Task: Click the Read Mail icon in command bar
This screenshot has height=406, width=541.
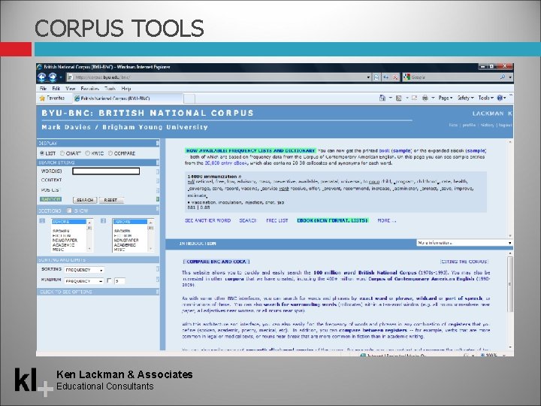Action: 414,98
